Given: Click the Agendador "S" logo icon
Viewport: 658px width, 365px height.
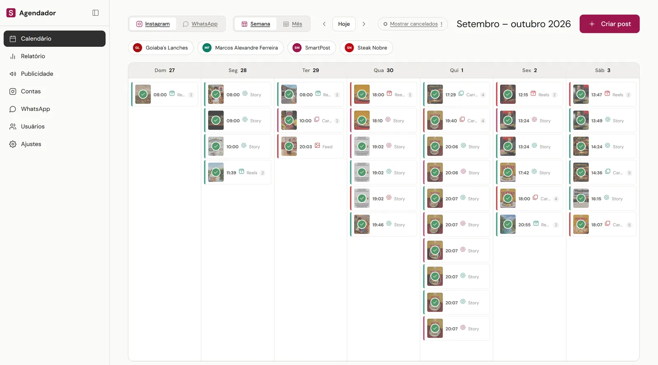Looking at the screenshot, I should coord(11,13).
